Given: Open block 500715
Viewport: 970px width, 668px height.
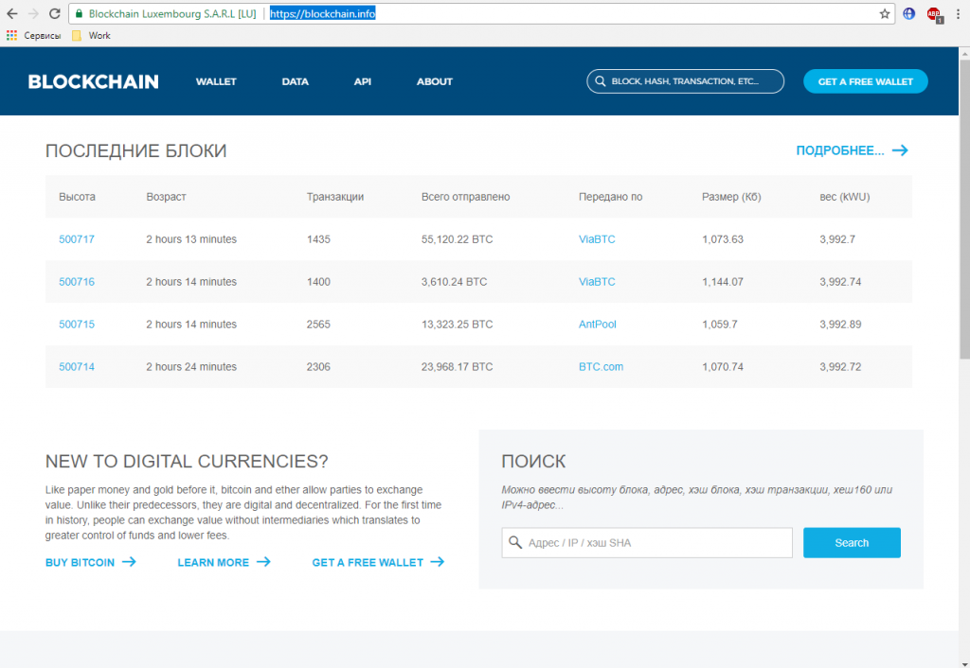Looking at the screenshot, I should 77,325.
